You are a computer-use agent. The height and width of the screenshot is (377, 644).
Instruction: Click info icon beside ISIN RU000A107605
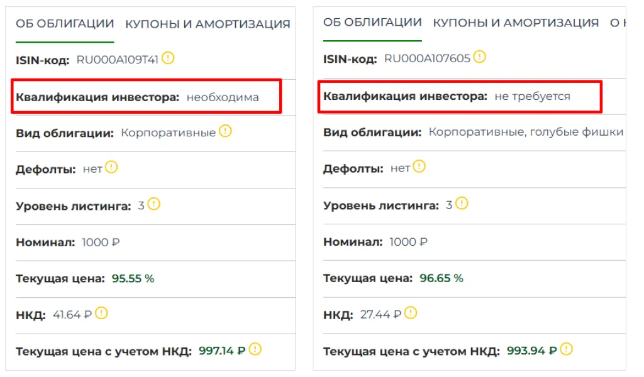480,58
